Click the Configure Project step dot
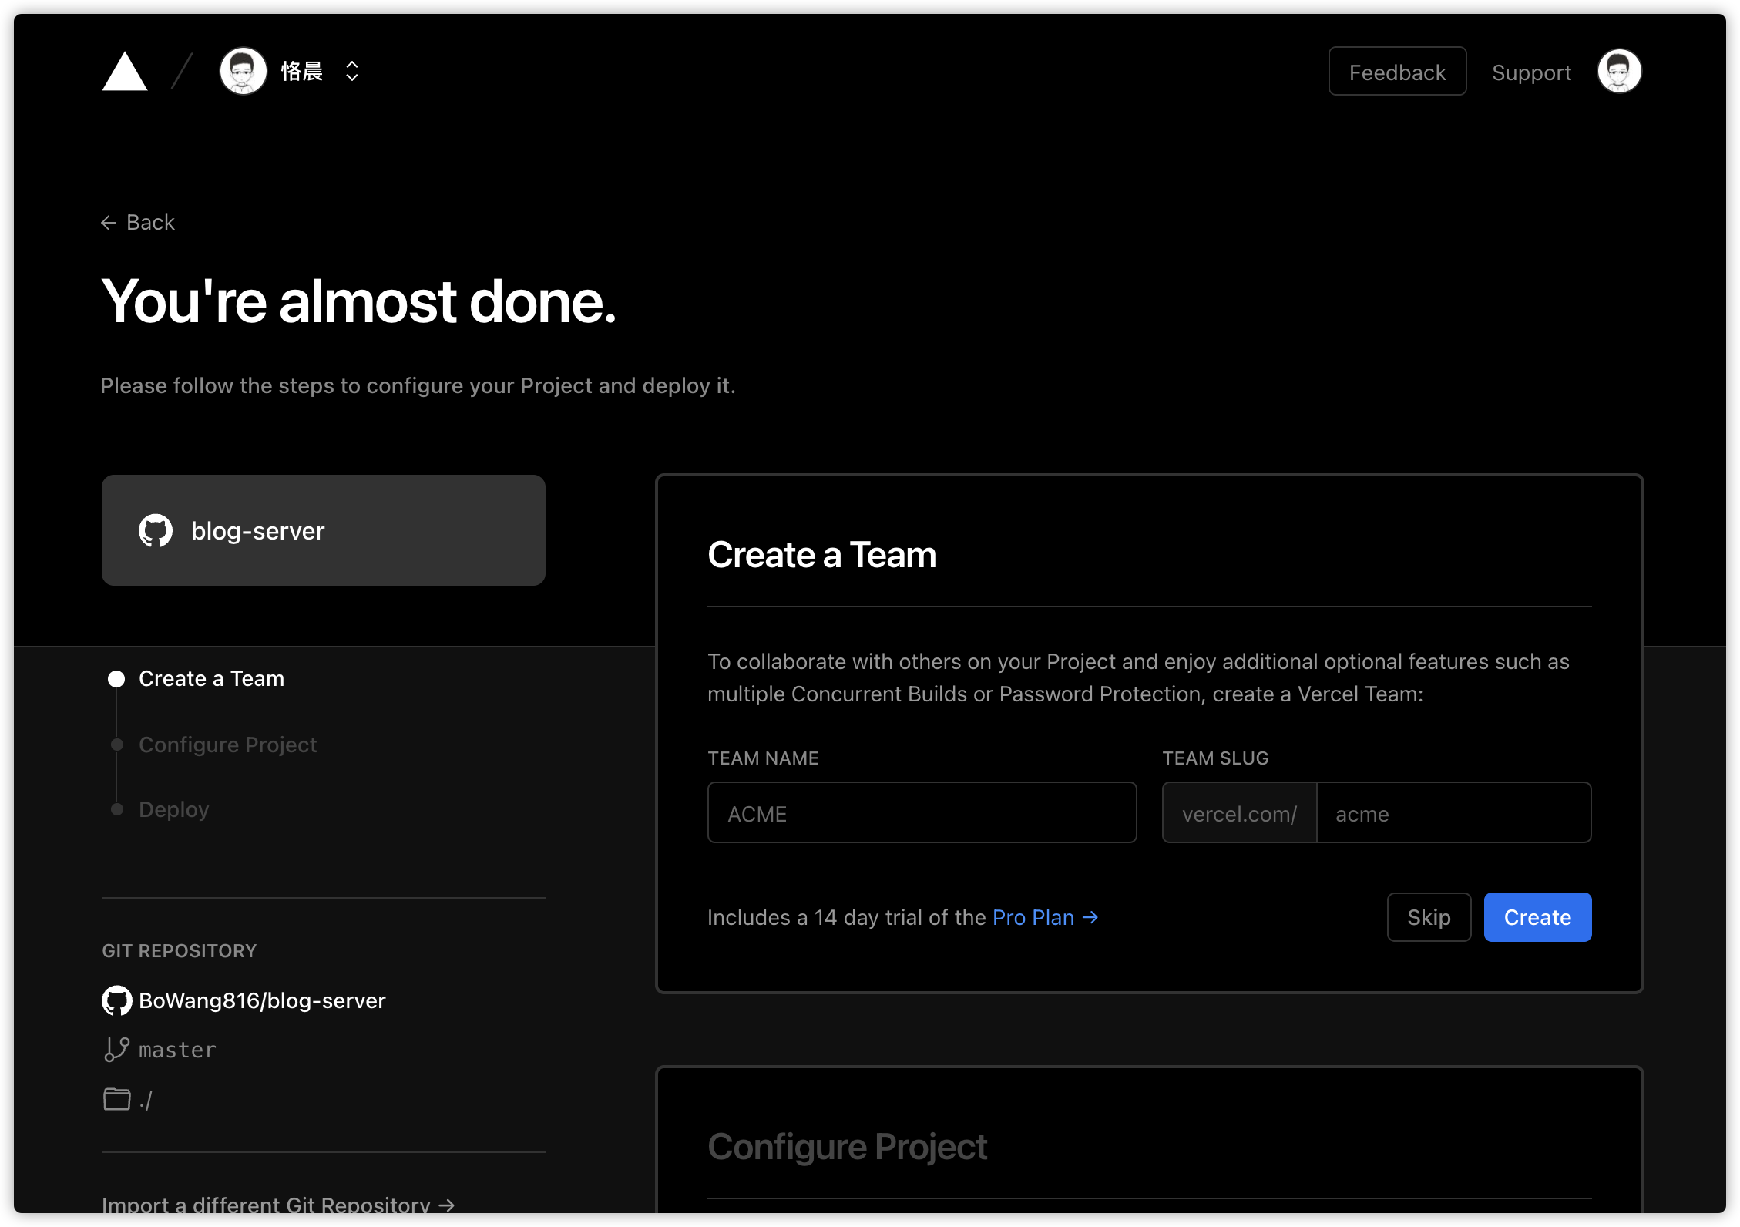 tap(117, 745)
